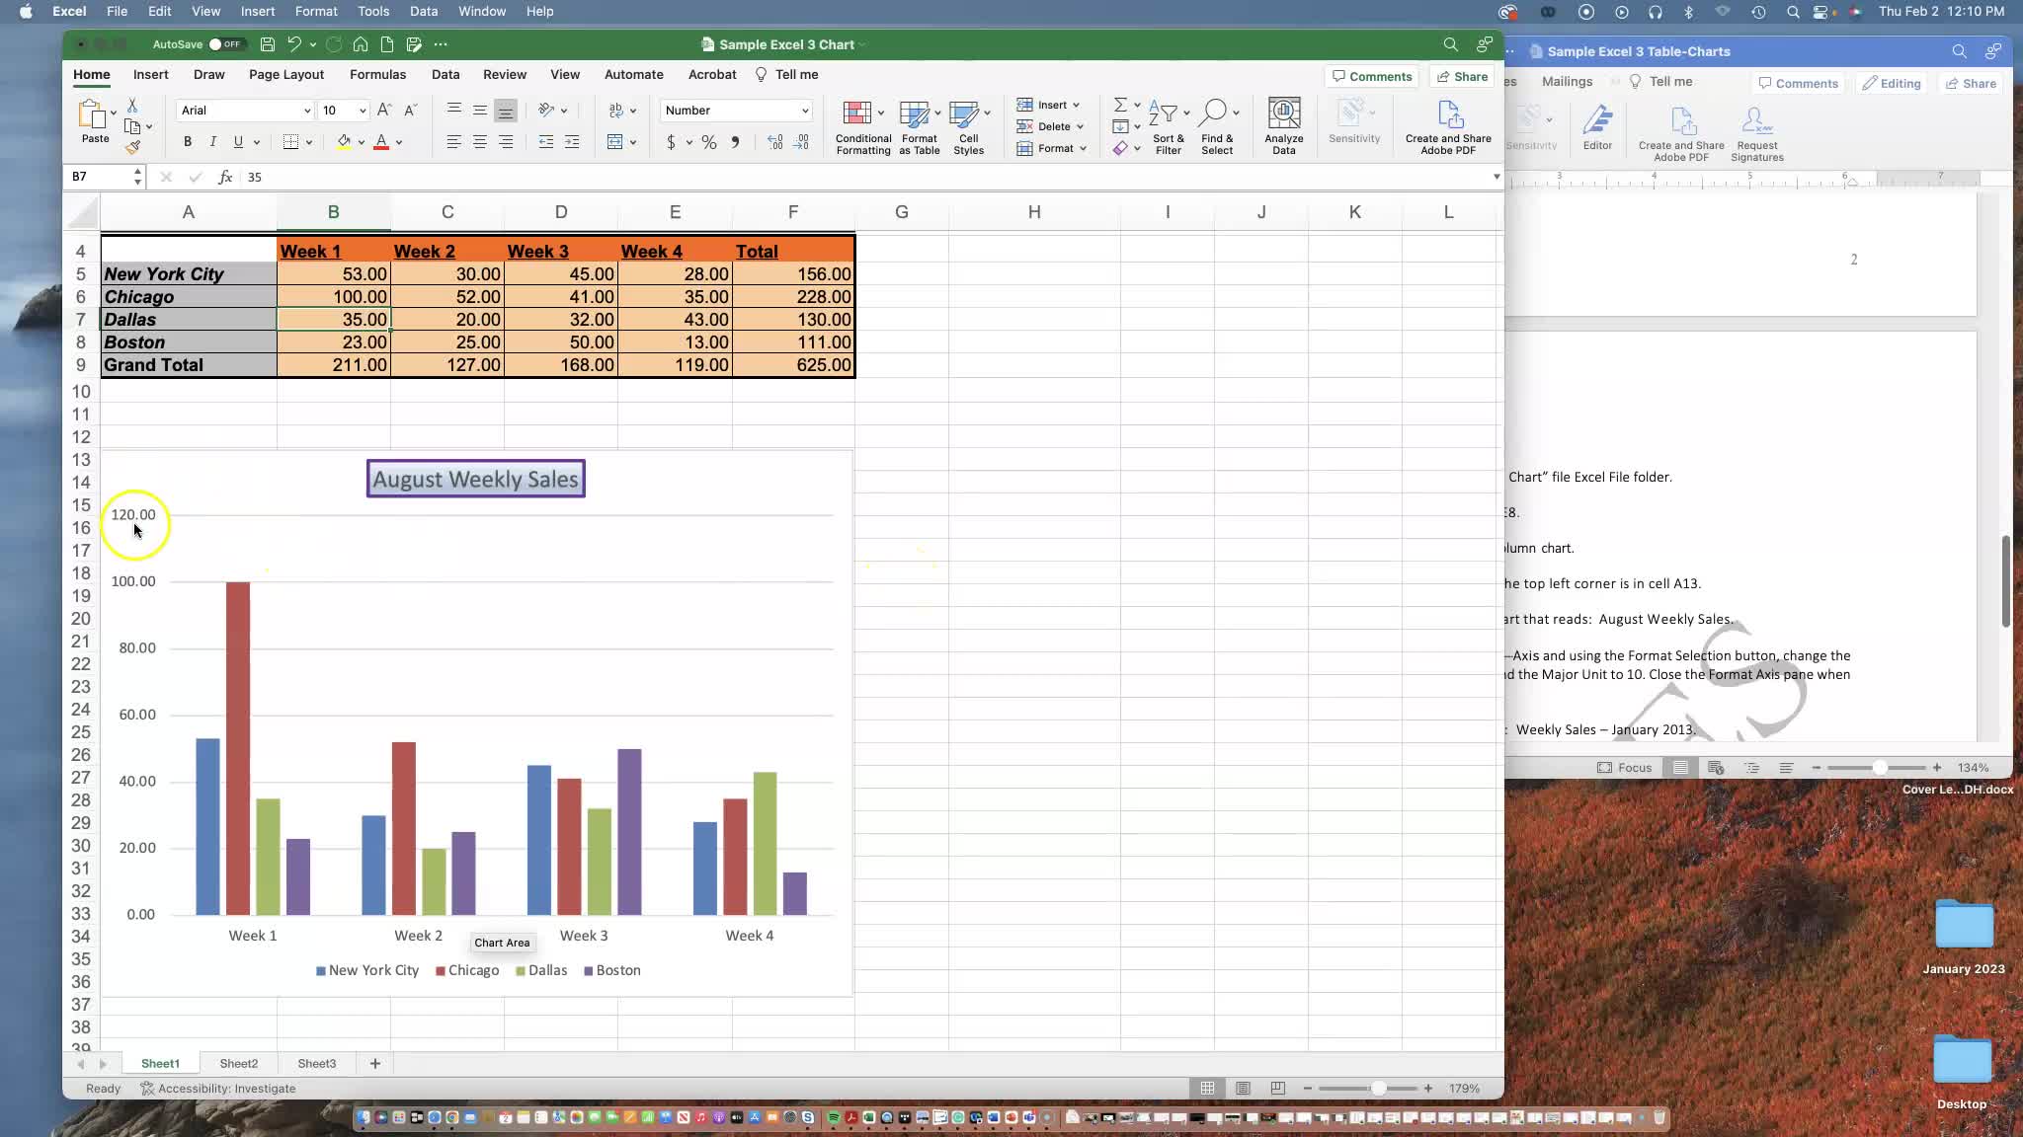
Task: Click the Share button in Excel
Action: pos(1461,76)
